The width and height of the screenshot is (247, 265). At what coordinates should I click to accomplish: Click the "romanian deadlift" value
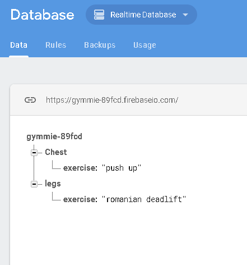144,199
